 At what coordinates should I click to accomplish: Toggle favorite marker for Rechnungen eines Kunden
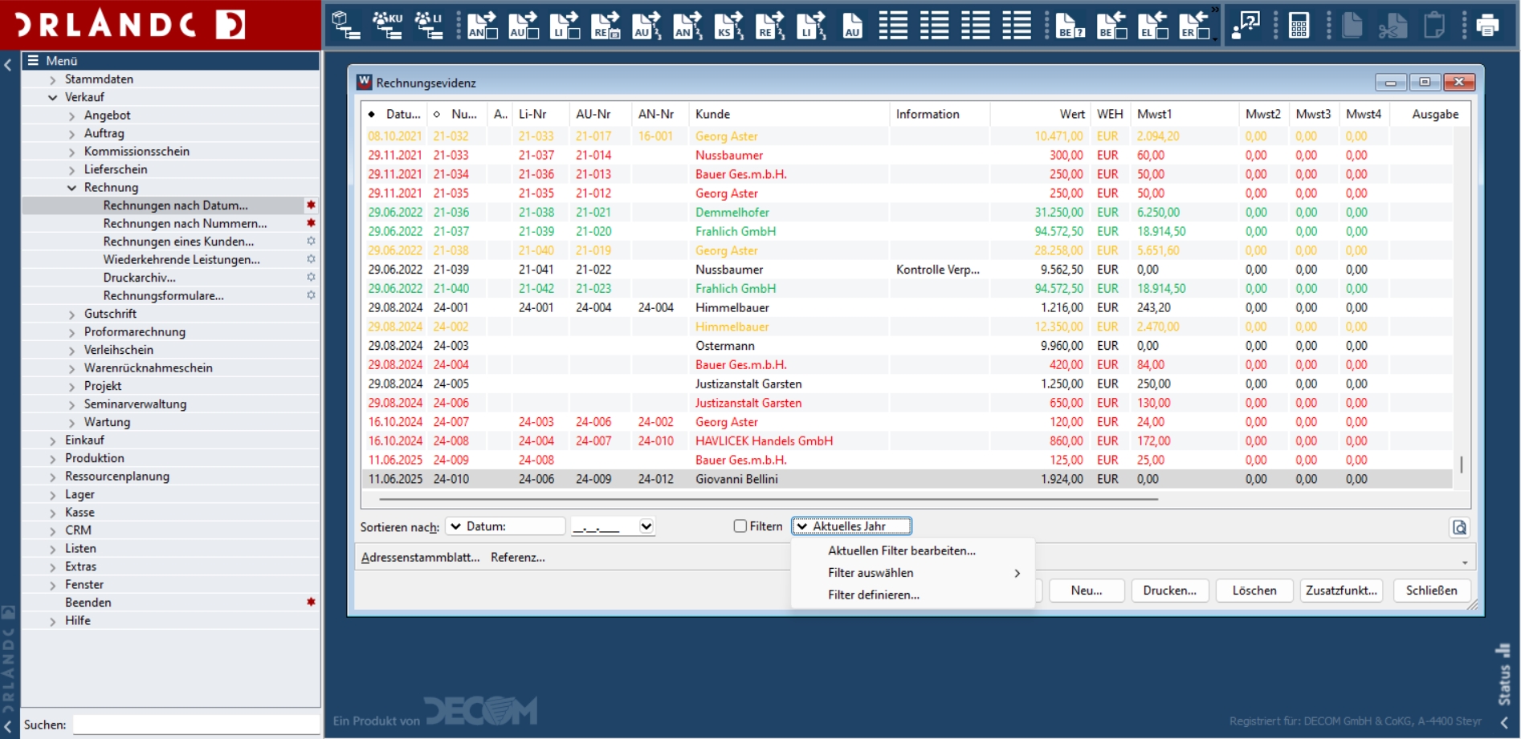pos(311,242)
